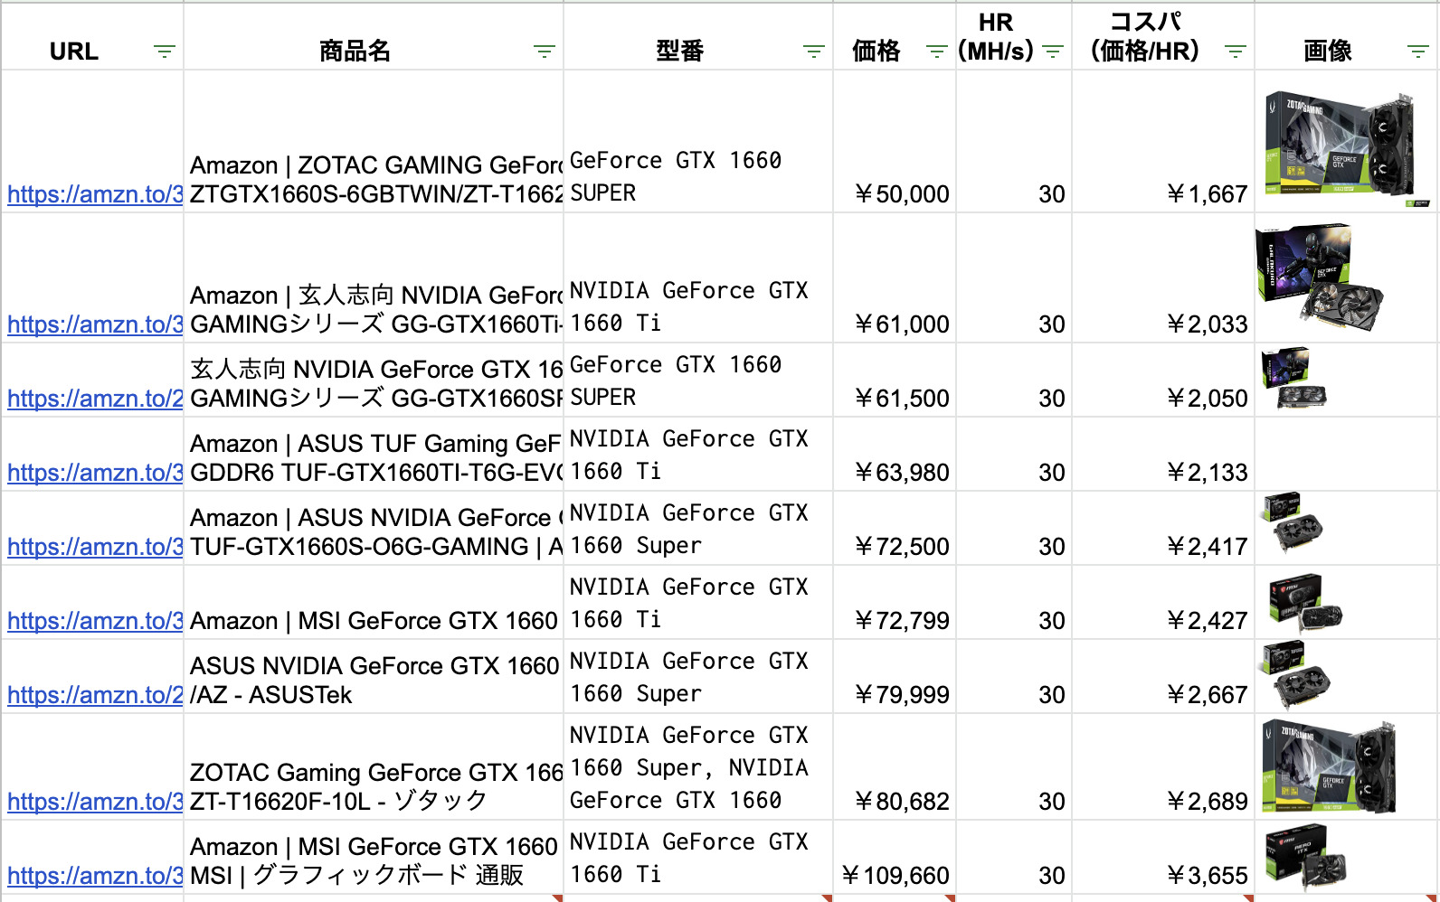The image size is (1440, 902).
Task: Select cost-performance cell ¥2,033
Action: point(1163,278)
